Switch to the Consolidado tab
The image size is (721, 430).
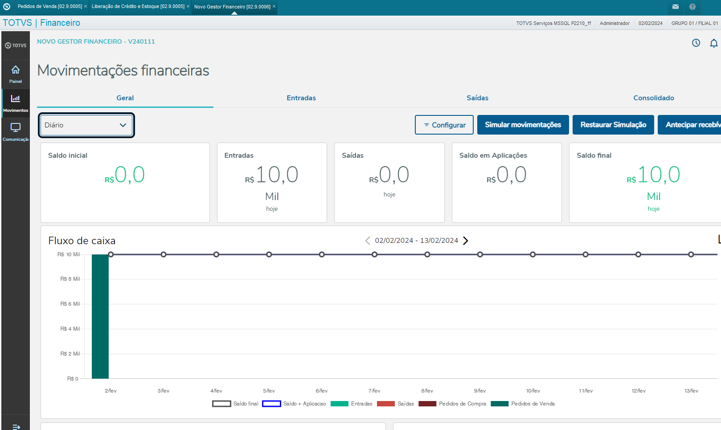tap(654, 98)
